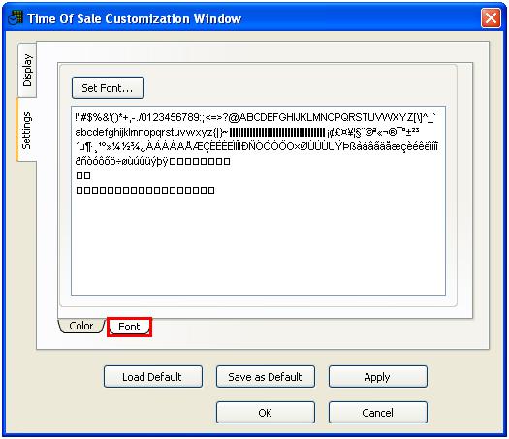Screen dimensions: 509x439
Task: Select the vertical Settings tab
Action: tap(26, 130)
